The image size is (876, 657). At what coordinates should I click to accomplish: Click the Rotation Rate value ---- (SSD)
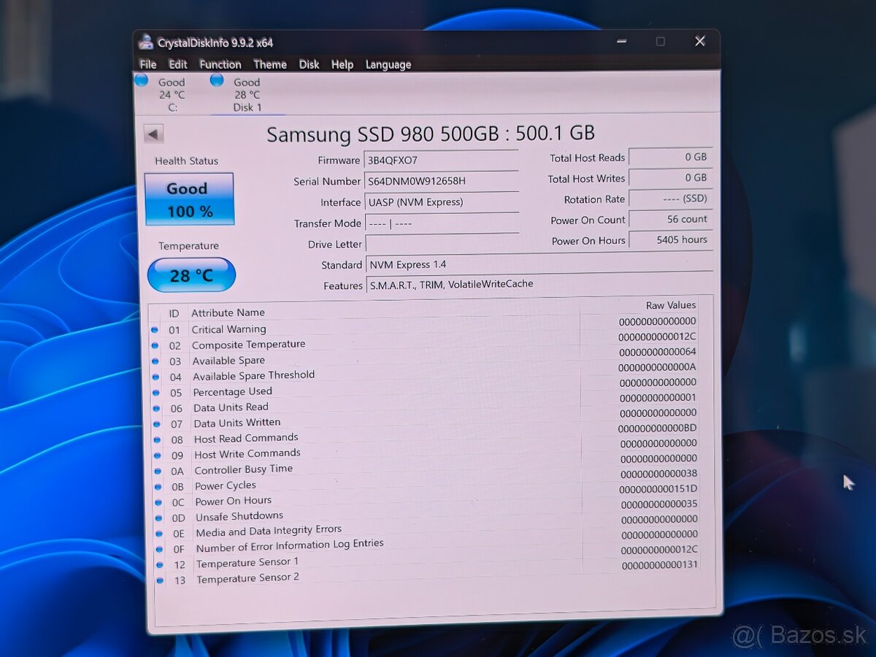tap(670, 199)
